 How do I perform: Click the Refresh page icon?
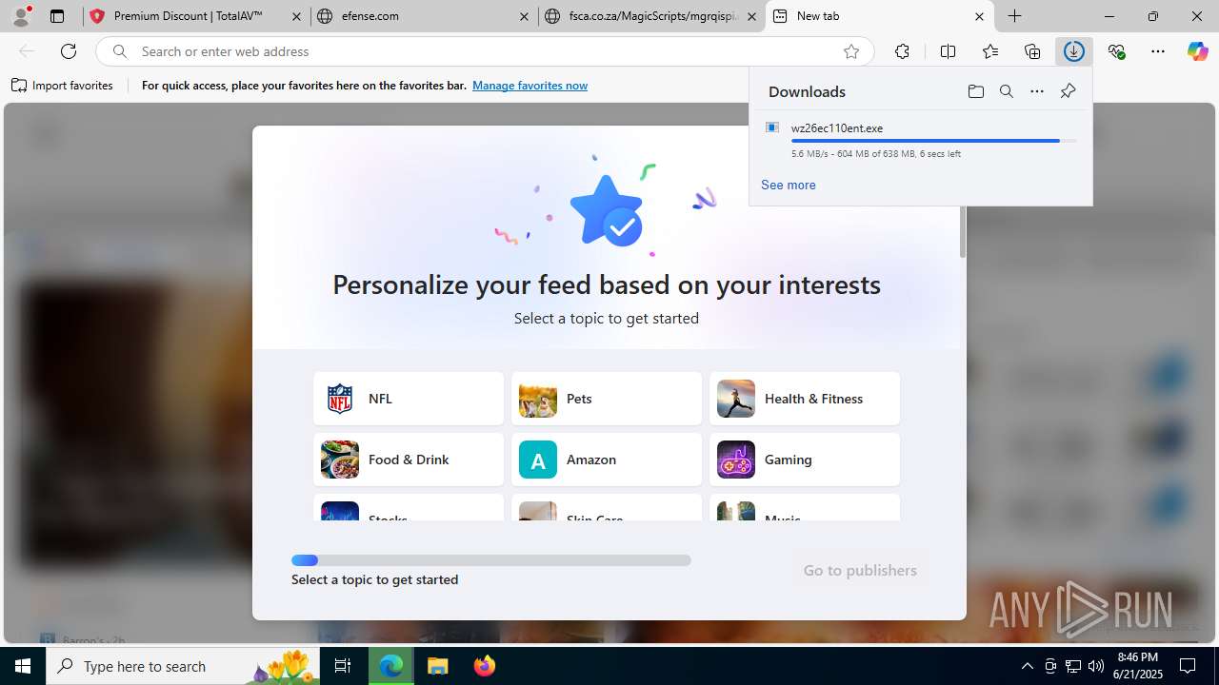point(69,51)
